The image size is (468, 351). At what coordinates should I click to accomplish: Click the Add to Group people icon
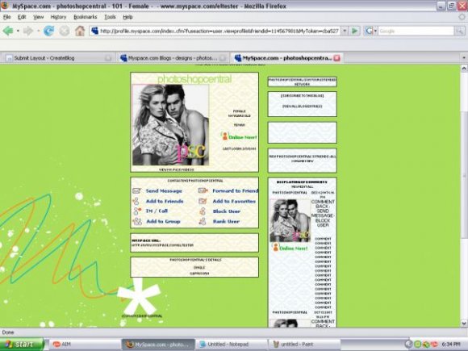point(137,221)
